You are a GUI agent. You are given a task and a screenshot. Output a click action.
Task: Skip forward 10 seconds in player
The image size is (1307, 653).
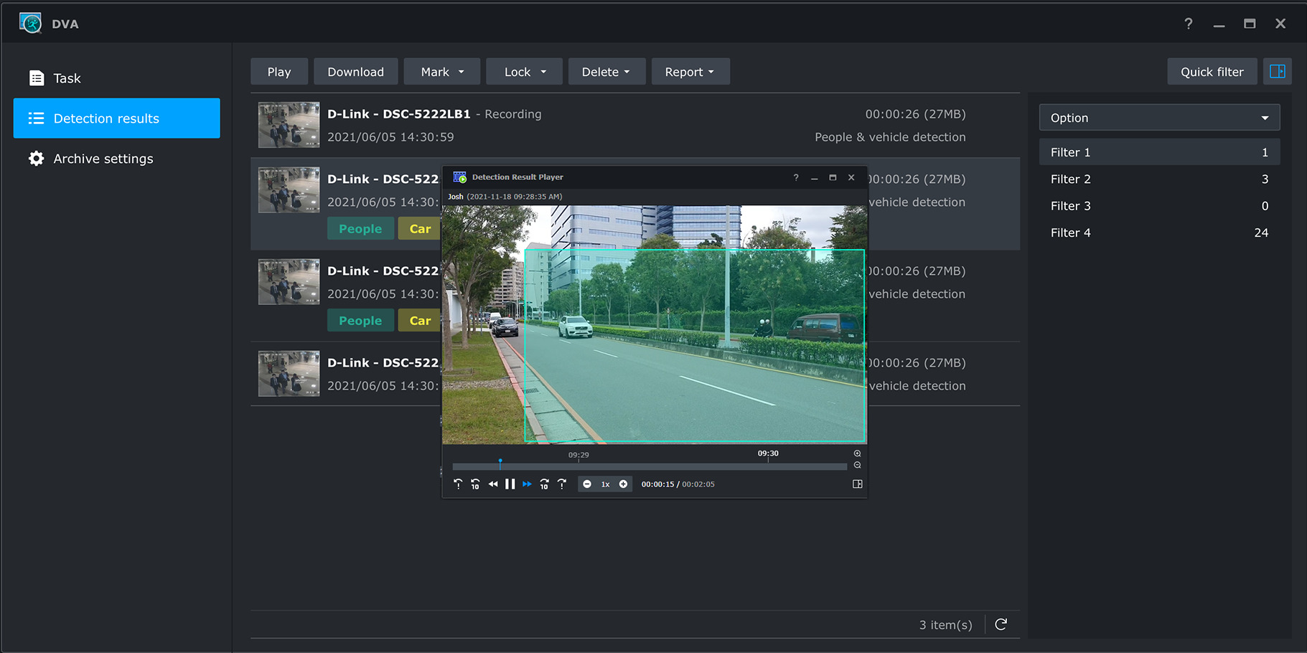pyautogui.click(x=544, y=484)
